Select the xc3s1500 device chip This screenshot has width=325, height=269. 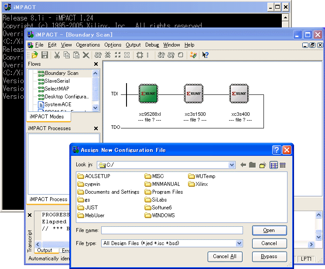[x=194, y=94]
